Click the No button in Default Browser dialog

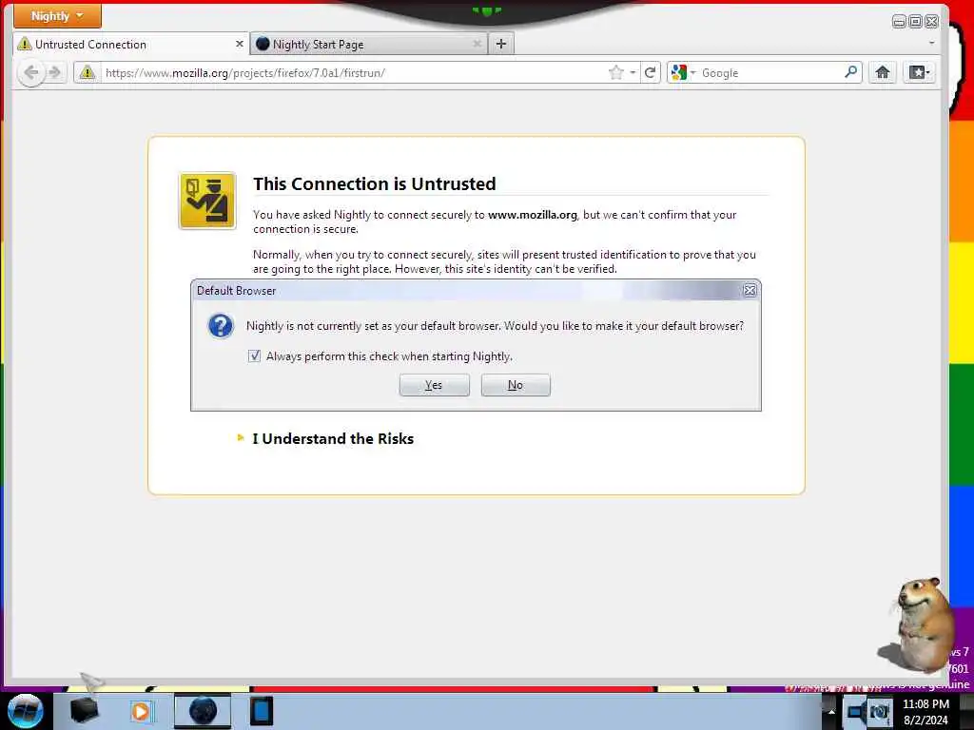[516, 385]
